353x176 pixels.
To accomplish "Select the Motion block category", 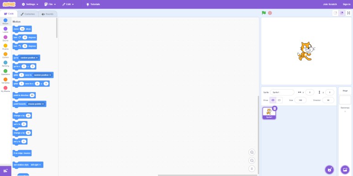I will 5,21.
